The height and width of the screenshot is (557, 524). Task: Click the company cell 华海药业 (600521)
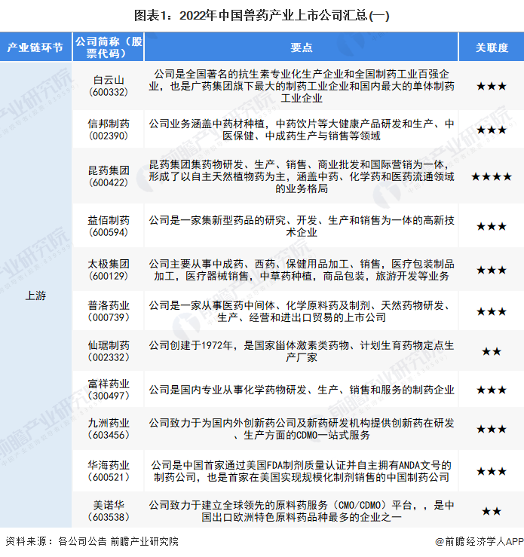[109, 471]
